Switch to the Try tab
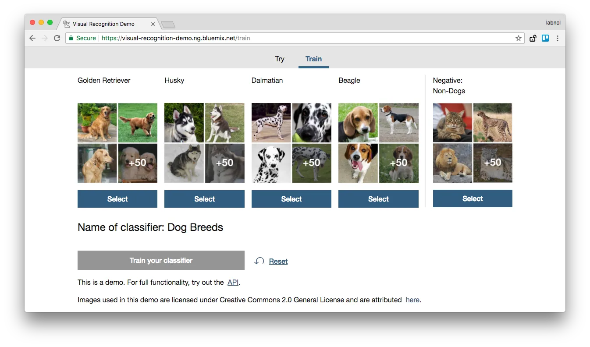The width and height of the screenshot is (590, 347). click(280, 59)
